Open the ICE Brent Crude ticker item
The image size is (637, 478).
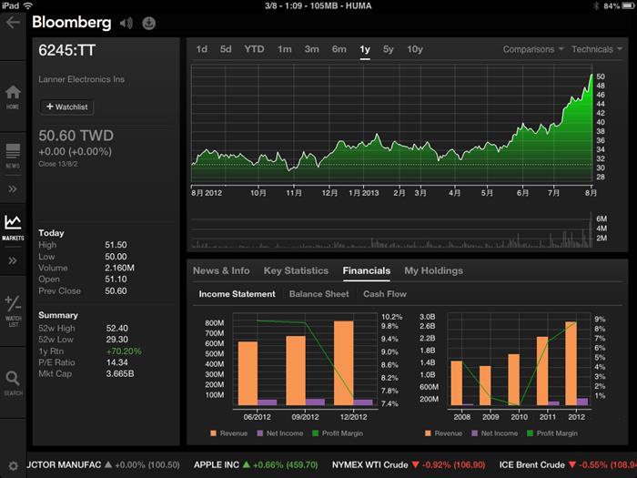(x=568, y=464)
